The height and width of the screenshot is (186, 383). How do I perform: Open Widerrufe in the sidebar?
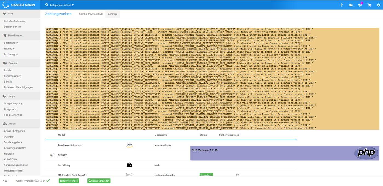[9, 48]
